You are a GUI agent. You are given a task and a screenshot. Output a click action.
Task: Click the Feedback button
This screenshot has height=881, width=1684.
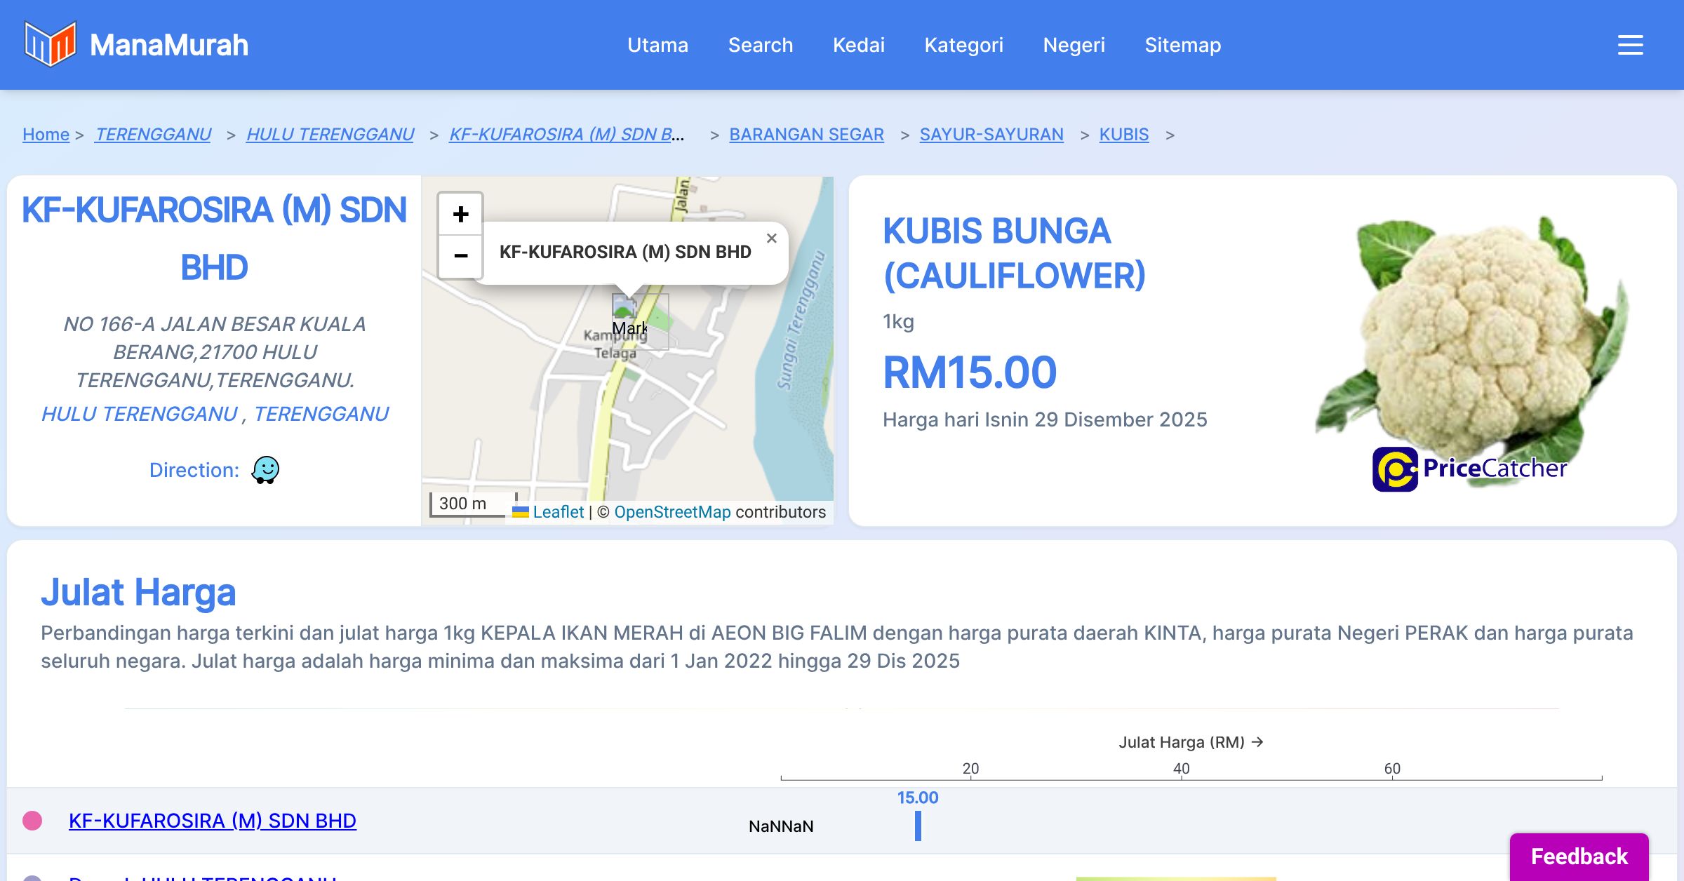[x=1579, y=856]
